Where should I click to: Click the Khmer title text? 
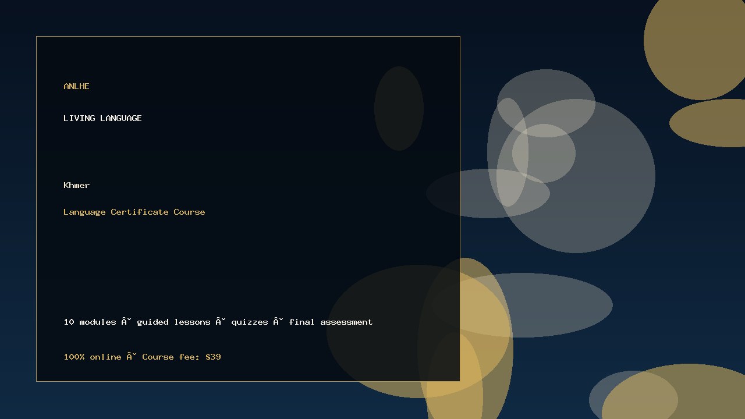click(76, 185)
